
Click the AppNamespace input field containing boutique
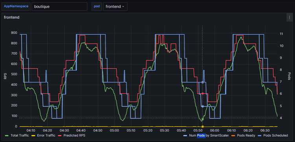click(x=59, y=6)
